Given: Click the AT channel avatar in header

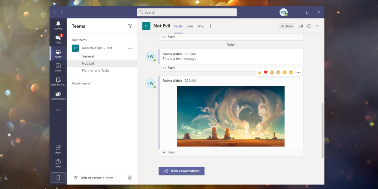Looking at the screenshot, I should coord(146,26).
